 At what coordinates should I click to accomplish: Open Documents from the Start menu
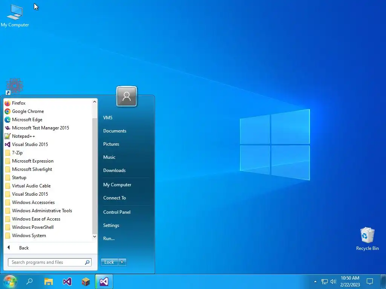point(115,131)
